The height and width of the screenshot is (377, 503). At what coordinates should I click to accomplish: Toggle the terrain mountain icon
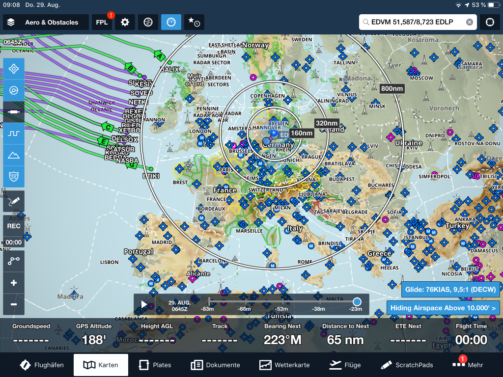pos(14,155)
